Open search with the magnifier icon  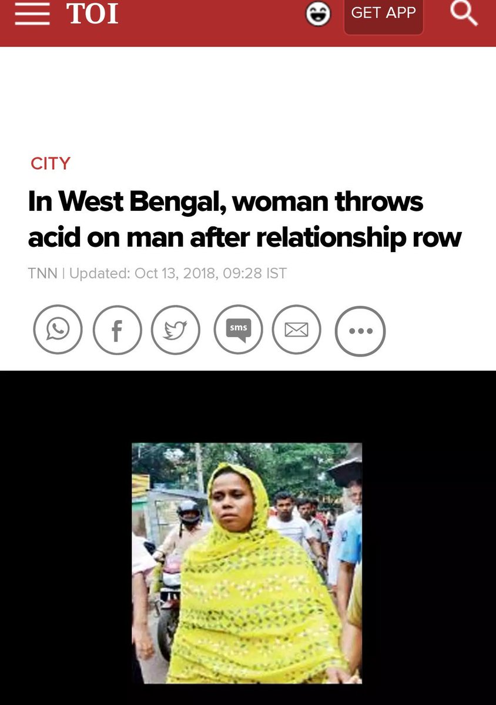coord(464,13)
